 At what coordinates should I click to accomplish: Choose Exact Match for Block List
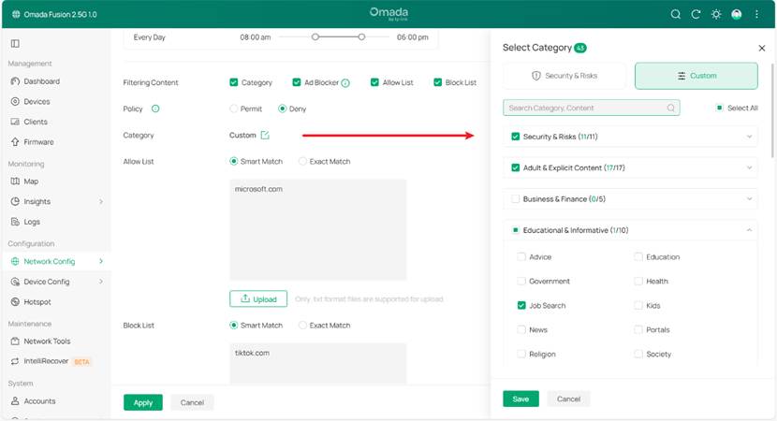coord(302,326)
